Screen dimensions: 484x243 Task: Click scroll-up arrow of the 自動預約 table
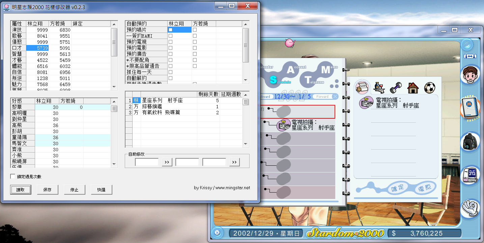click(x=246, y=24)
